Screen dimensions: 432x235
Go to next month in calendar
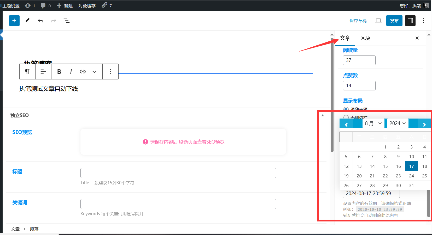424,125
